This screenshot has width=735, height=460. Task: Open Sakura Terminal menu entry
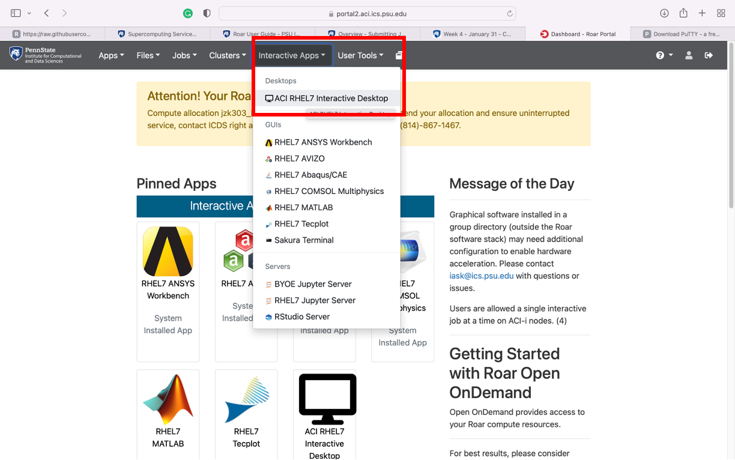pyautogui.click(x=327, y=240)
